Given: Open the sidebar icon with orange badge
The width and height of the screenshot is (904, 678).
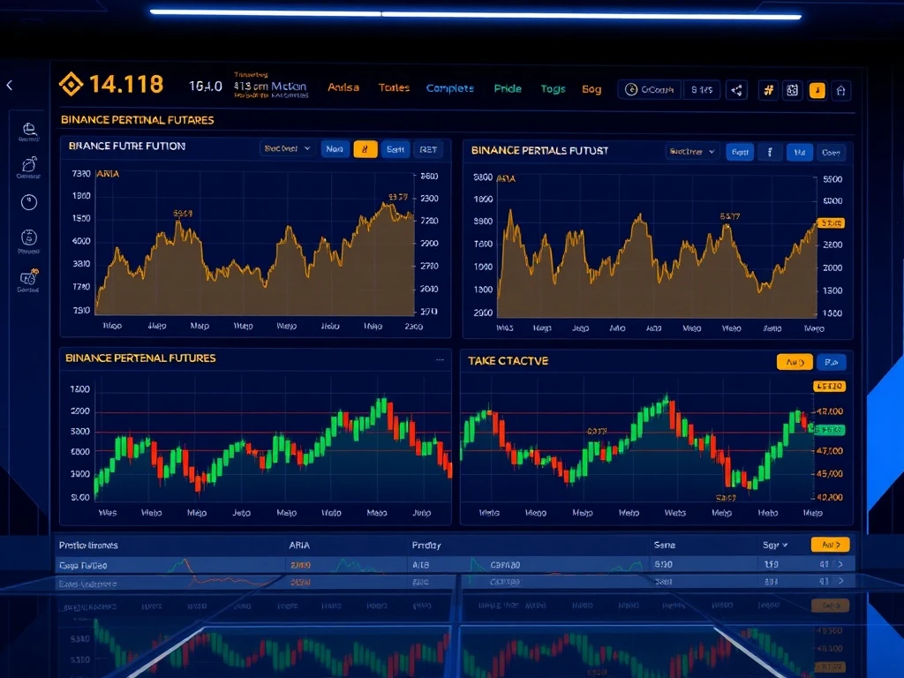Looking at the screenshot, I should [x=29, y=277].
